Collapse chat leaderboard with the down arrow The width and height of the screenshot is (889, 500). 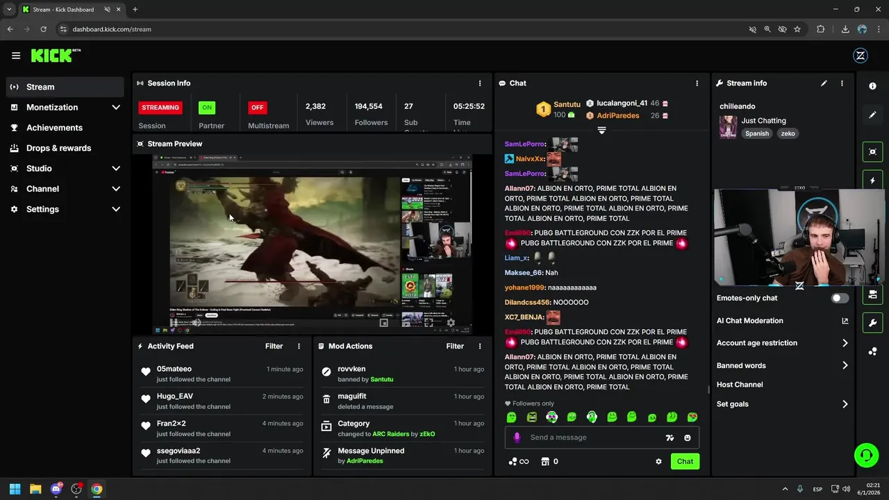point(601,131)
